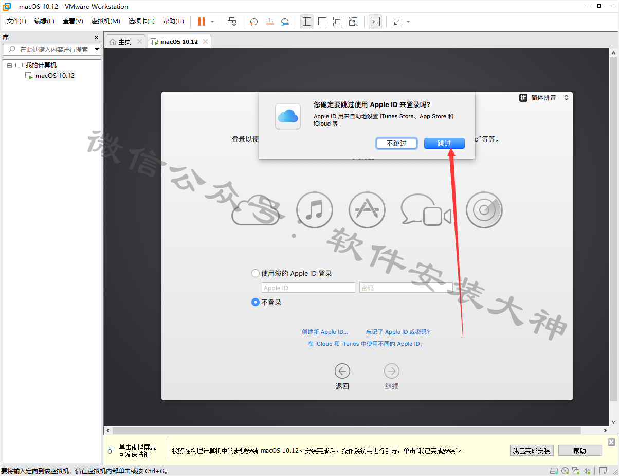Click the 密码 password field
Viewport: 619px width, 476px height.
406,288
